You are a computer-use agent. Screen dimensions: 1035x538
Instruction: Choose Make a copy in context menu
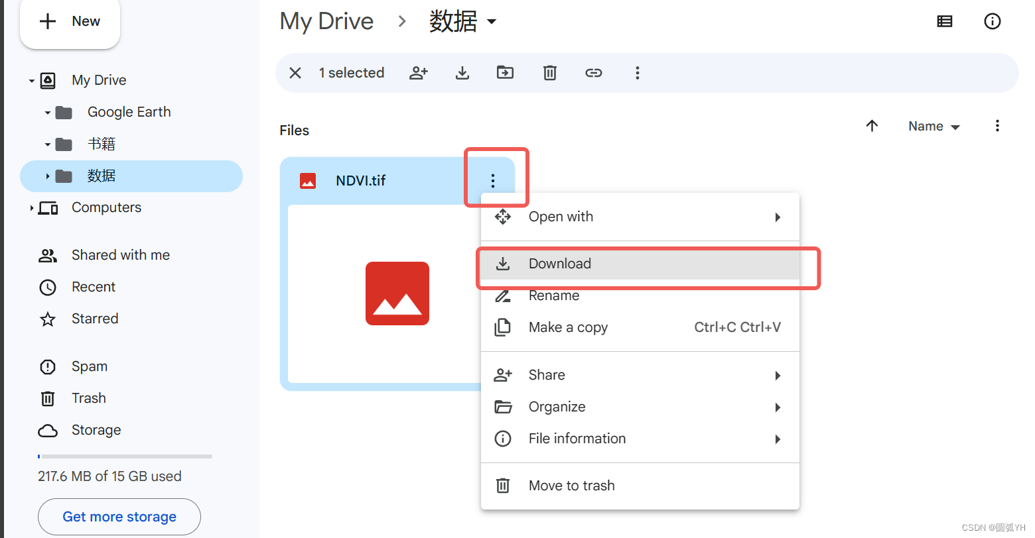tap(640, 327)
